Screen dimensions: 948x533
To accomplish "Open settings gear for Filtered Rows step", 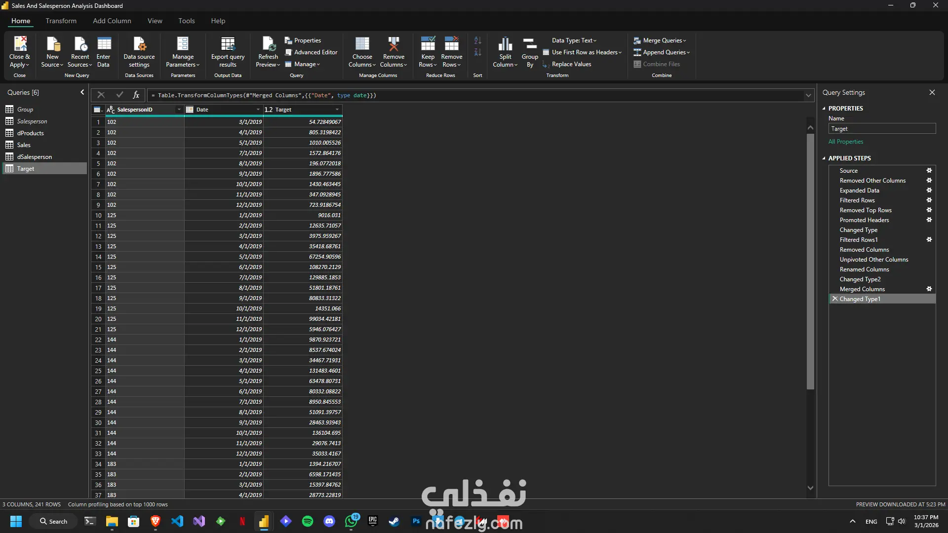I will coord(929,200).
